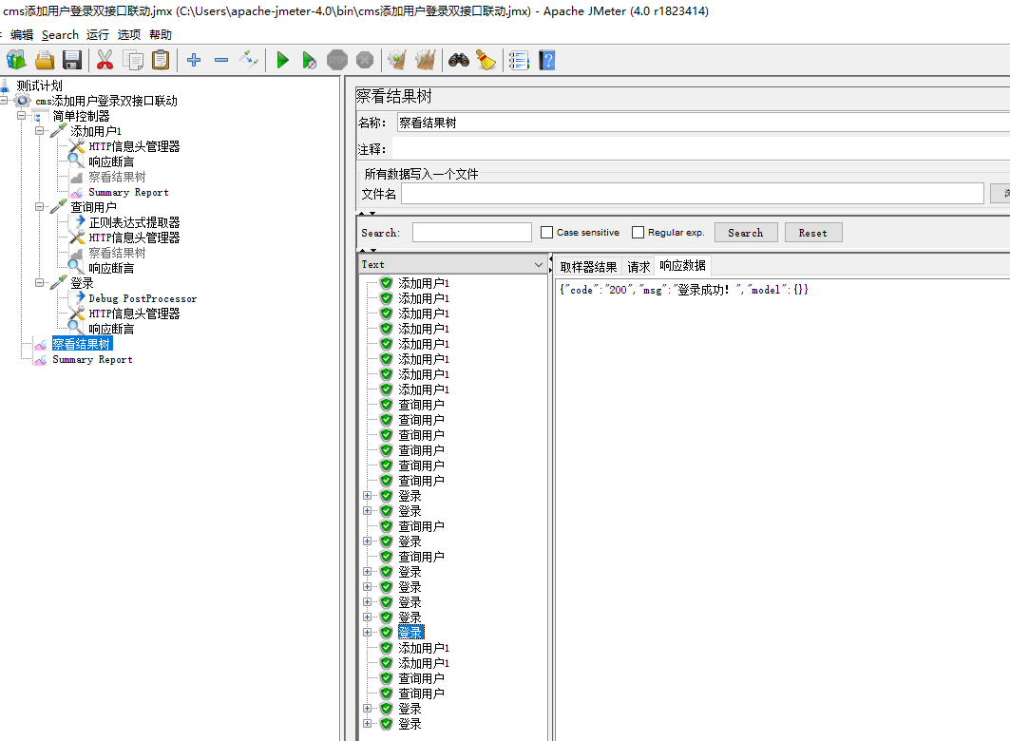Paste element using clipboard icon
Viewport: 1010px width, 741px height.
point(161,60)
